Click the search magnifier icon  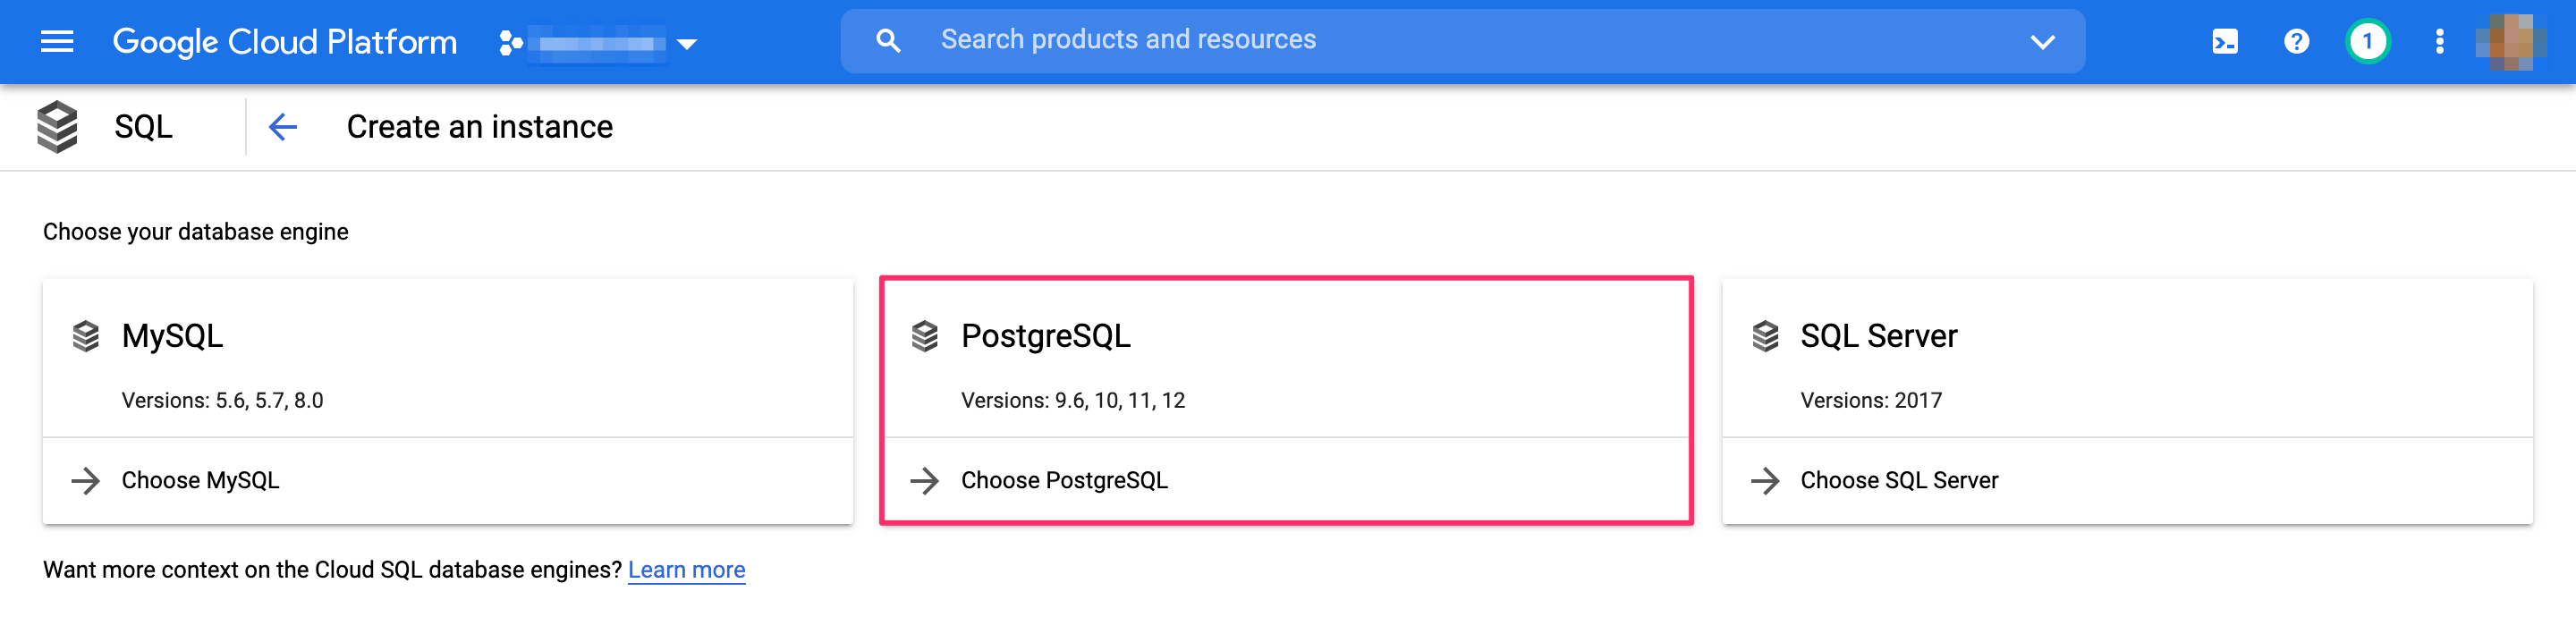887,41
